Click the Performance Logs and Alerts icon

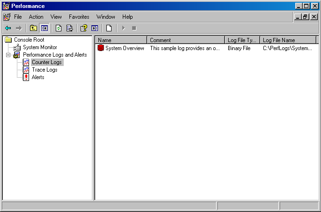[16, 55]
